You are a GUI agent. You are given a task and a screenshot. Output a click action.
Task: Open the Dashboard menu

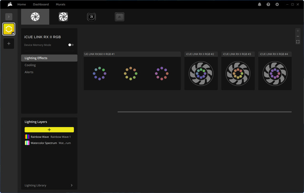41,4
